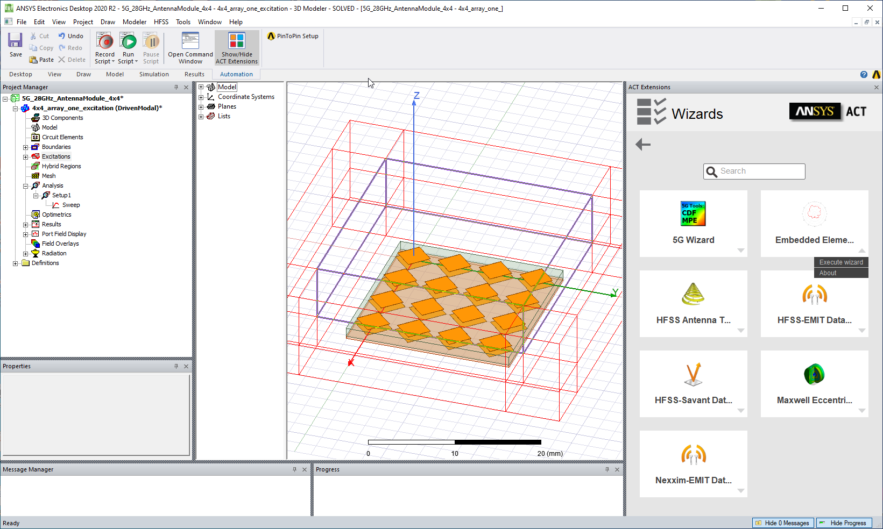
Task: Expand the Results node
Action: pyautogui.click(x=25, y=224)
